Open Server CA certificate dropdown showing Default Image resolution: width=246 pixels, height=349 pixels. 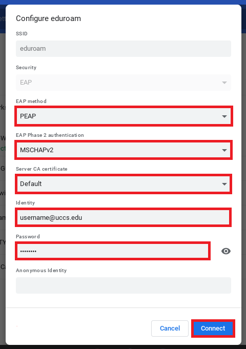(x=124, y=184)
